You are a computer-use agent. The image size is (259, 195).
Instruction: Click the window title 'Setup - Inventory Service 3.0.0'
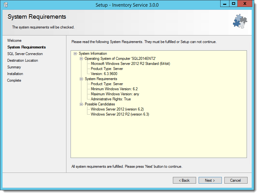(127, 5)
